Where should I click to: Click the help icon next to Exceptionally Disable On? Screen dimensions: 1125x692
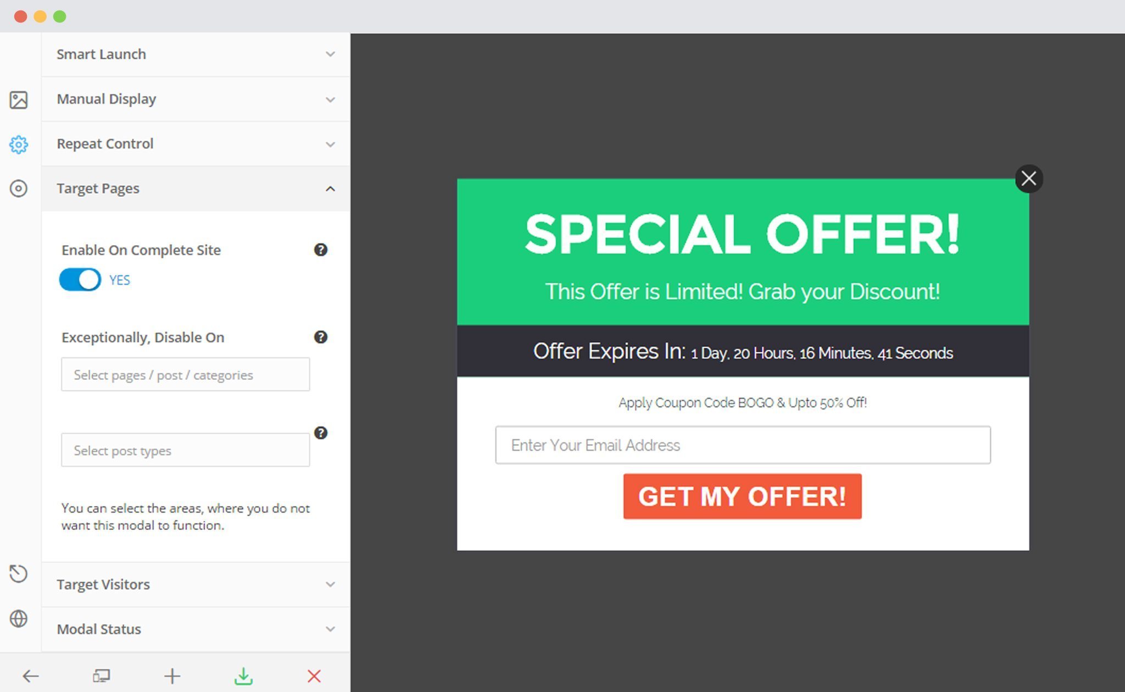320,337
